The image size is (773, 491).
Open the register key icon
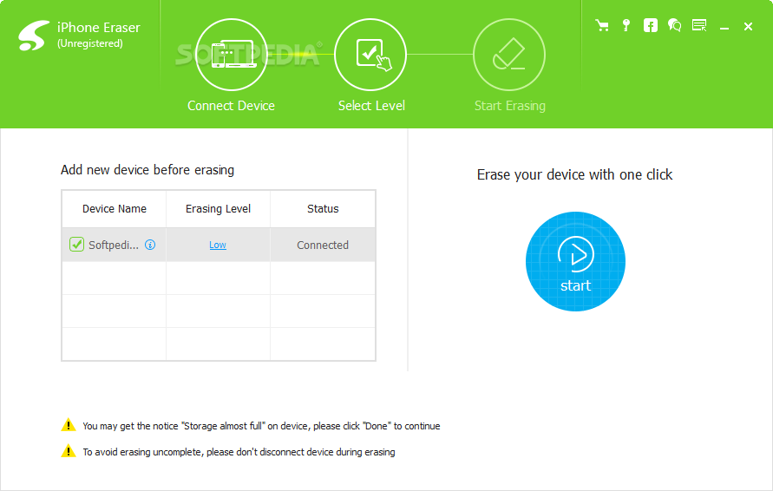626,26
